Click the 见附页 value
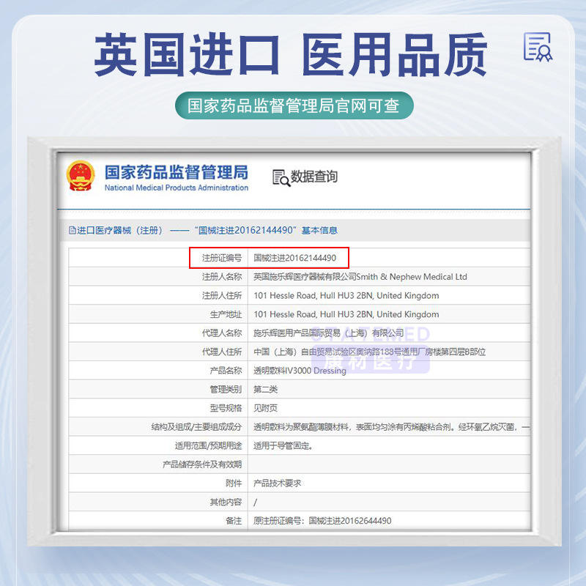Viewport: 586px width, 586px height. click(x=265, y=408)
